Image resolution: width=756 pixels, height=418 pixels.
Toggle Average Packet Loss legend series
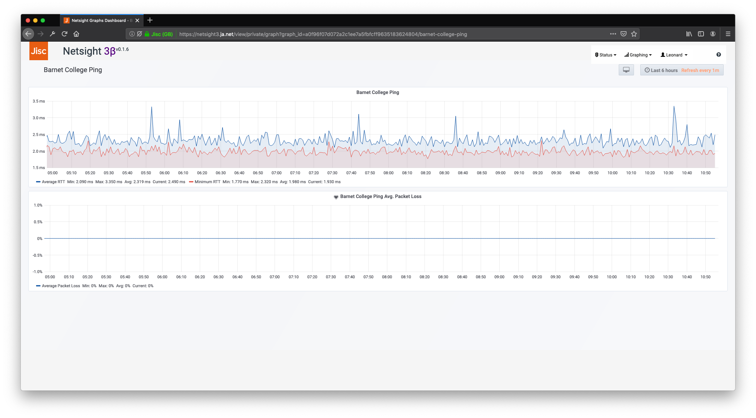pos(61,286)
